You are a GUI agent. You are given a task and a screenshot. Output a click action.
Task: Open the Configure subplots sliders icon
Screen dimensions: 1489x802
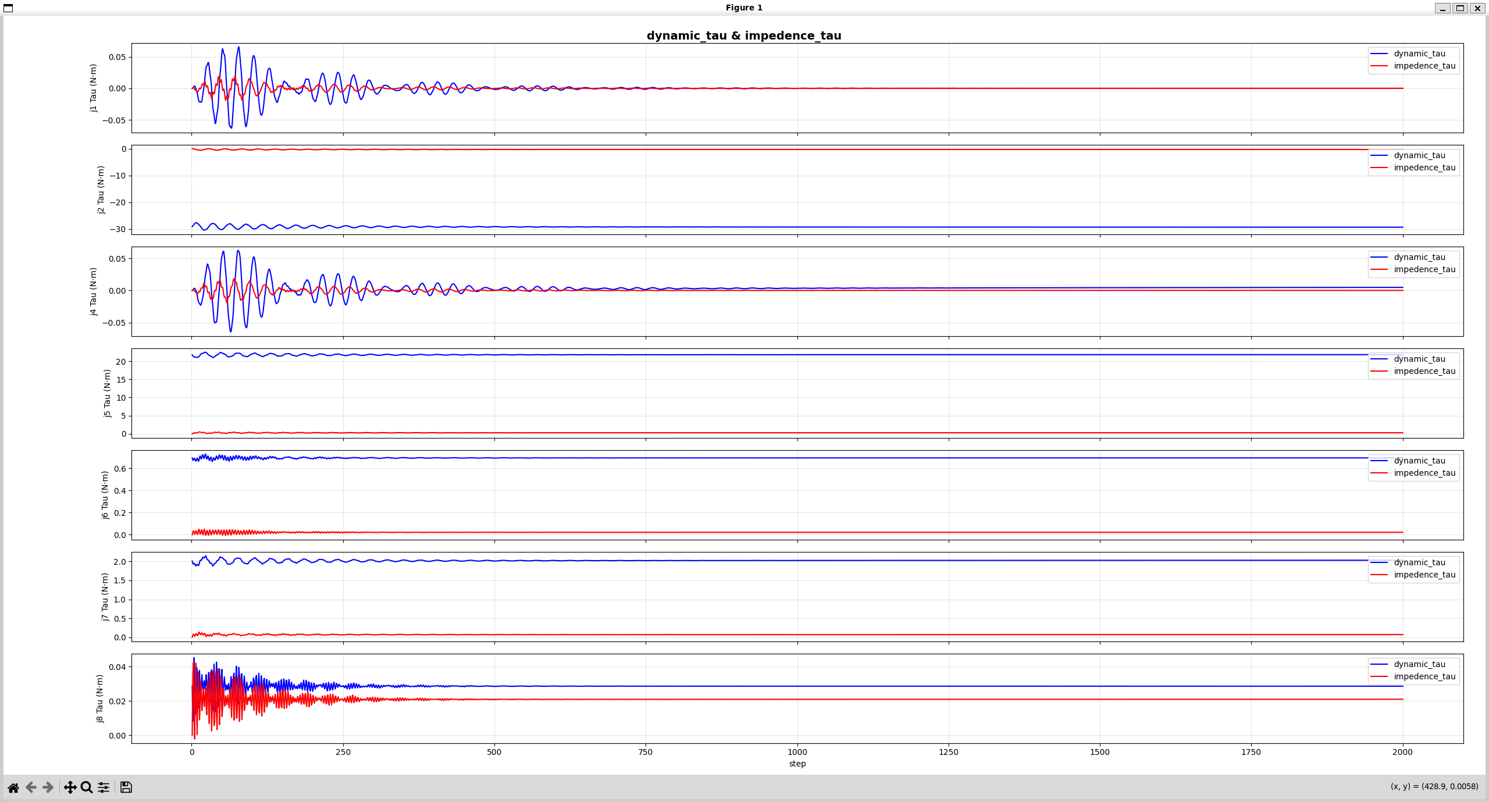coord(104,787)
